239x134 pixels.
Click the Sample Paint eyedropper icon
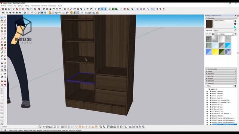235,30
